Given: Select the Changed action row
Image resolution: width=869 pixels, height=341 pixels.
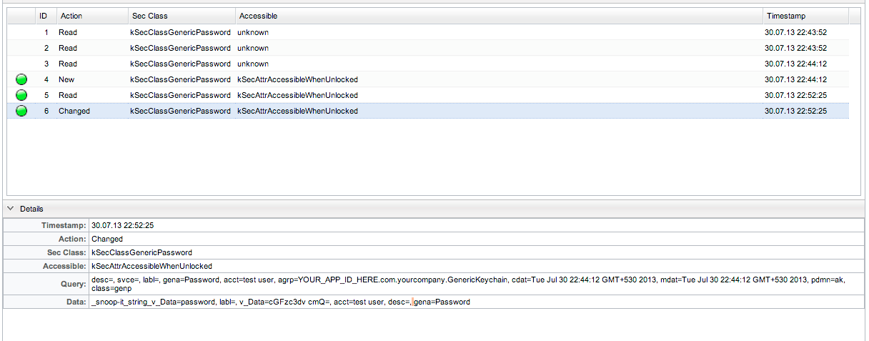Looking at the screenshot, I should (74, 111).
